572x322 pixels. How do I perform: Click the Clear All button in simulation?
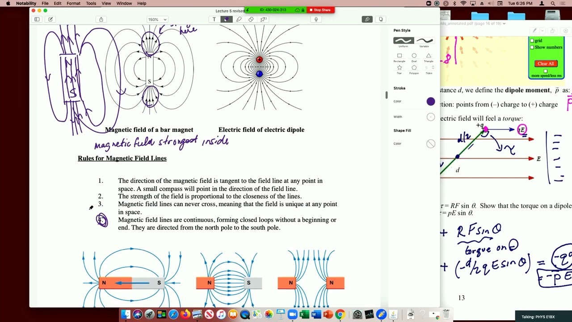click(x=546, y=64)
